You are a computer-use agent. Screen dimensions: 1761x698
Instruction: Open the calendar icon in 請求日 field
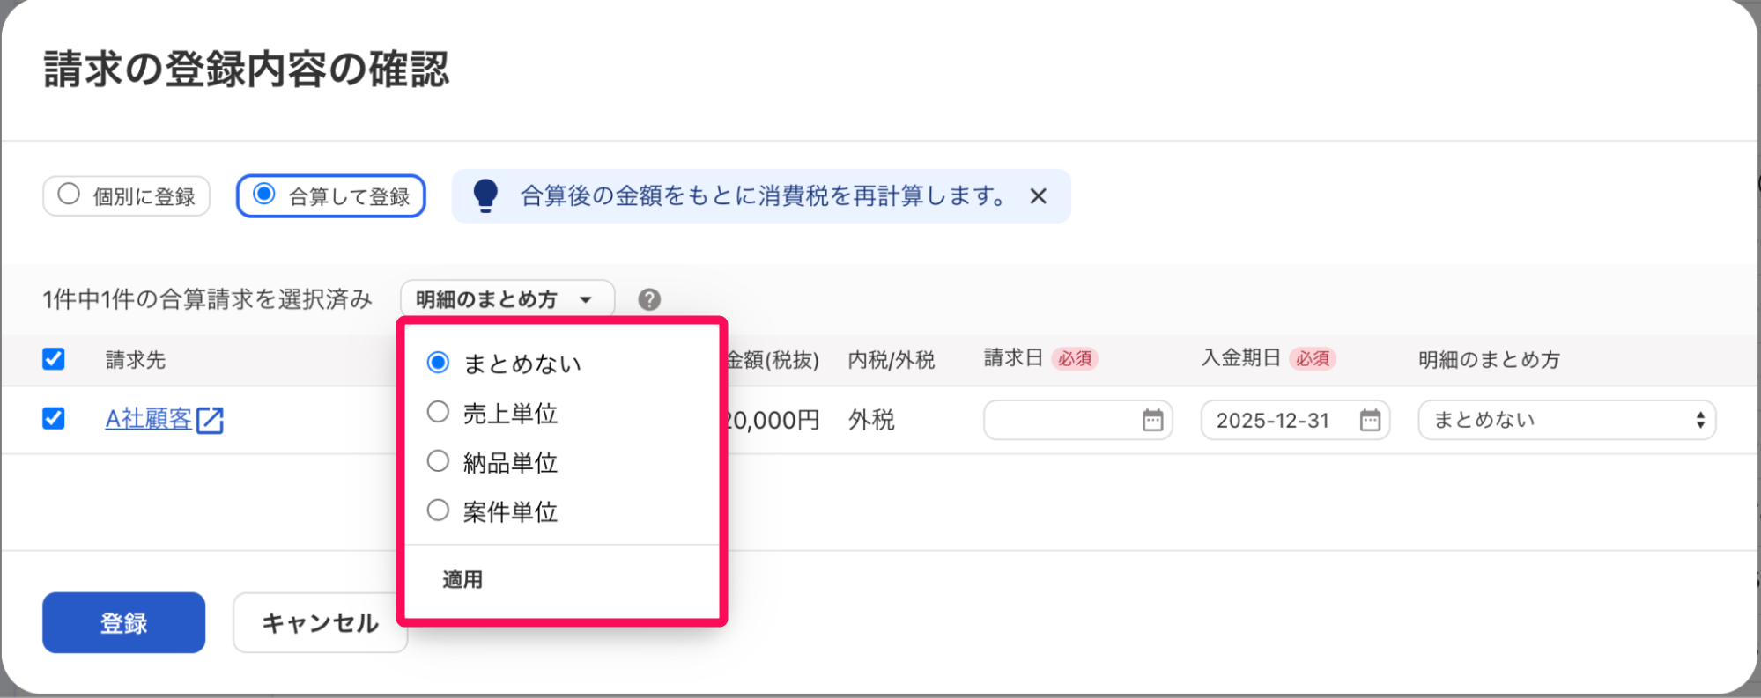click(x=1152, y=420)
